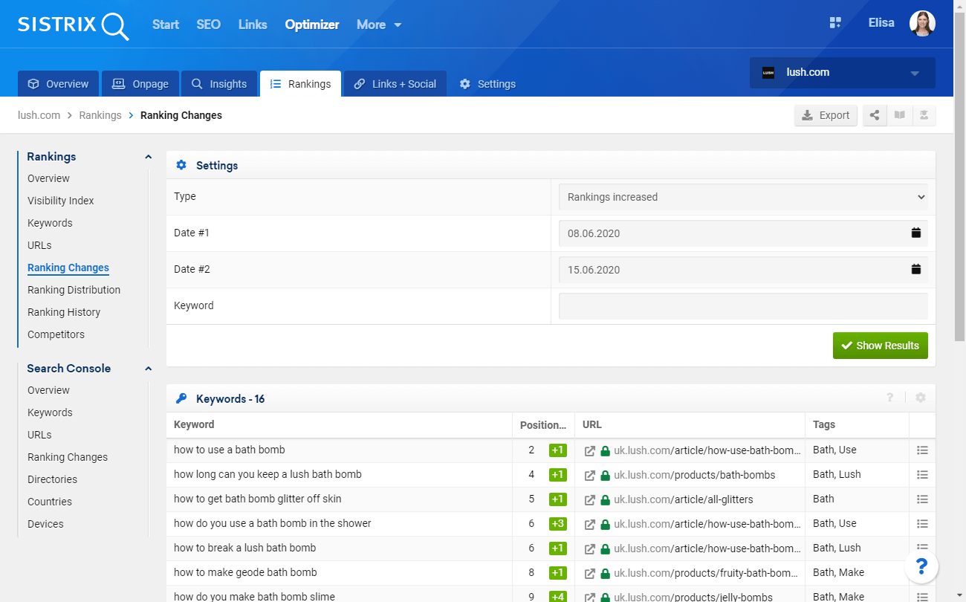The image size is (966, 602).
Task: Open the apps grid icon beside Elisa
Action: click(835, 23)
